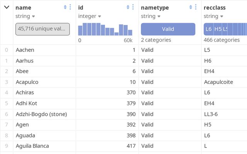Image resolution: width=247 pixels, height=154 pixels.
Task: Sort by the nametype column
Action: tap(191, 7)
